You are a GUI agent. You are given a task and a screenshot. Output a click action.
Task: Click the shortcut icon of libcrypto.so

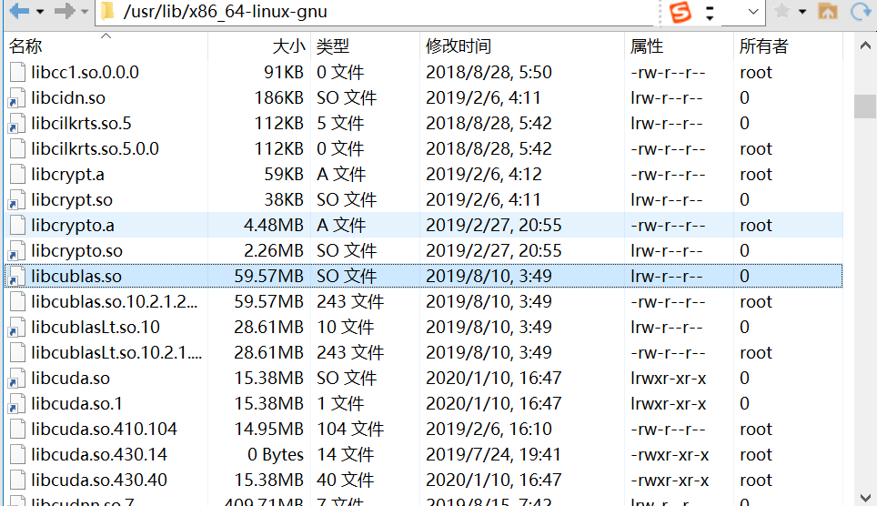tap(17, 251)
